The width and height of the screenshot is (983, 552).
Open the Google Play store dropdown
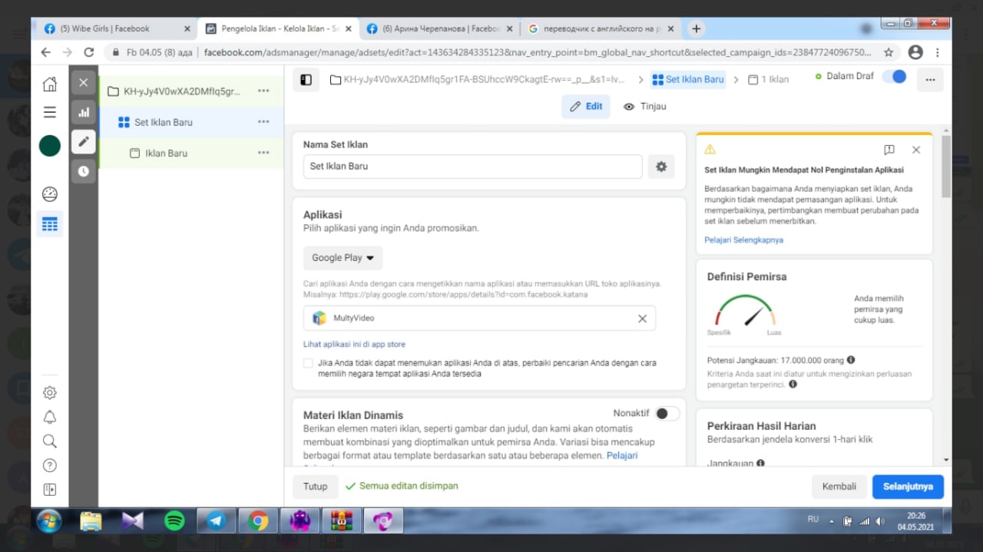click(x=343, y=258)
